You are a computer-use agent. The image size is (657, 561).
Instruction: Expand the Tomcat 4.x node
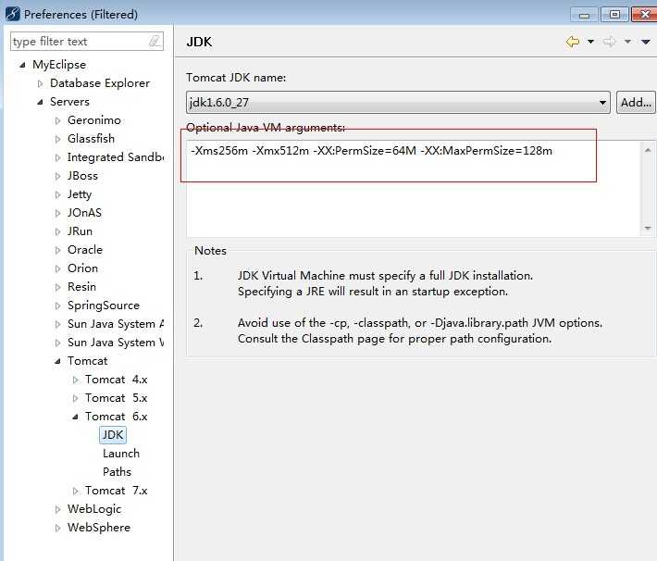(x=76, y=380)
